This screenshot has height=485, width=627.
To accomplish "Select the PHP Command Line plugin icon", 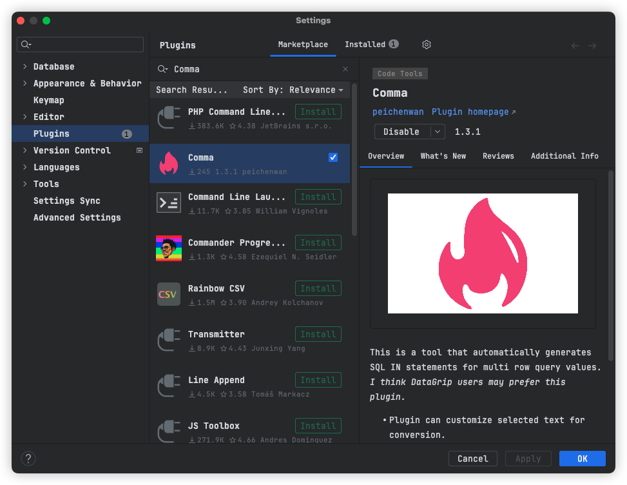I will [169, 117].
